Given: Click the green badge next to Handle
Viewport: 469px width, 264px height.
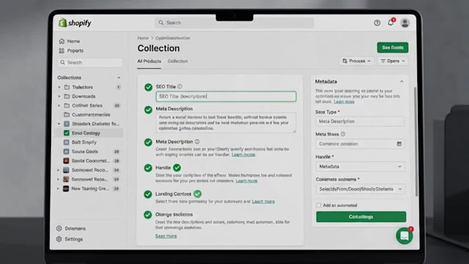Looking at the screenshot, I should click(177, 167).
